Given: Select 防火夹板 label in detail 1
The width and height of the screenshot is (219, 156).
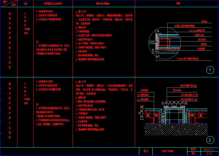Looking at the screenshot, I should pos(202,40).
